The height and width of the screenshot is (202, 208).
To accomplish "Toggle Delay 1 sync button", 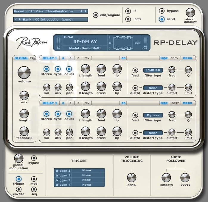I will [x=58, y=69].
